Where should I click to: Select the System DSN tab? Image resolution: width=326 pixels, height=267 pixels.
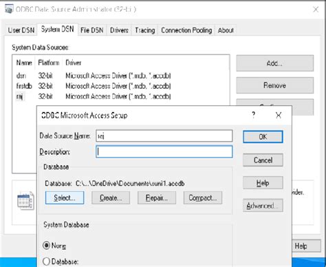click(57, 29)
